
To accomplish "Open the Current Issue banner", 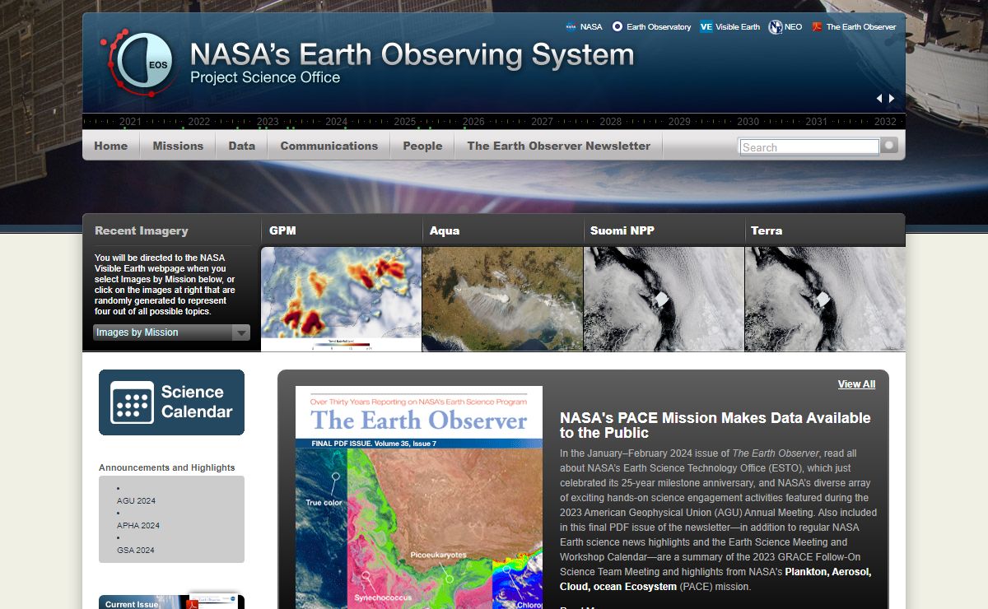I will pos(171,602).
